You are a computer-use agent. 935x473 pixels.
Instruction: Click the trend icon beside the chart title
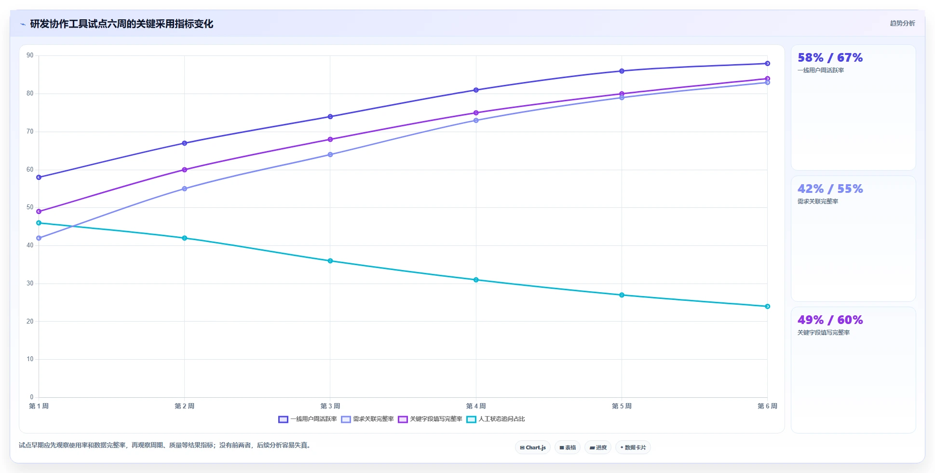pyautogui.click(x=23, y=24)
